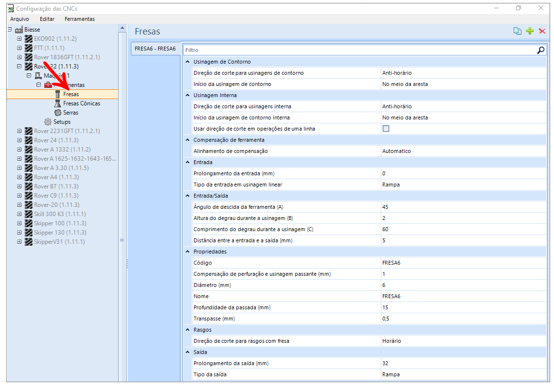Expand the FTT (1.11.1) node
The image size is (554, 387).
pos(19,48)
